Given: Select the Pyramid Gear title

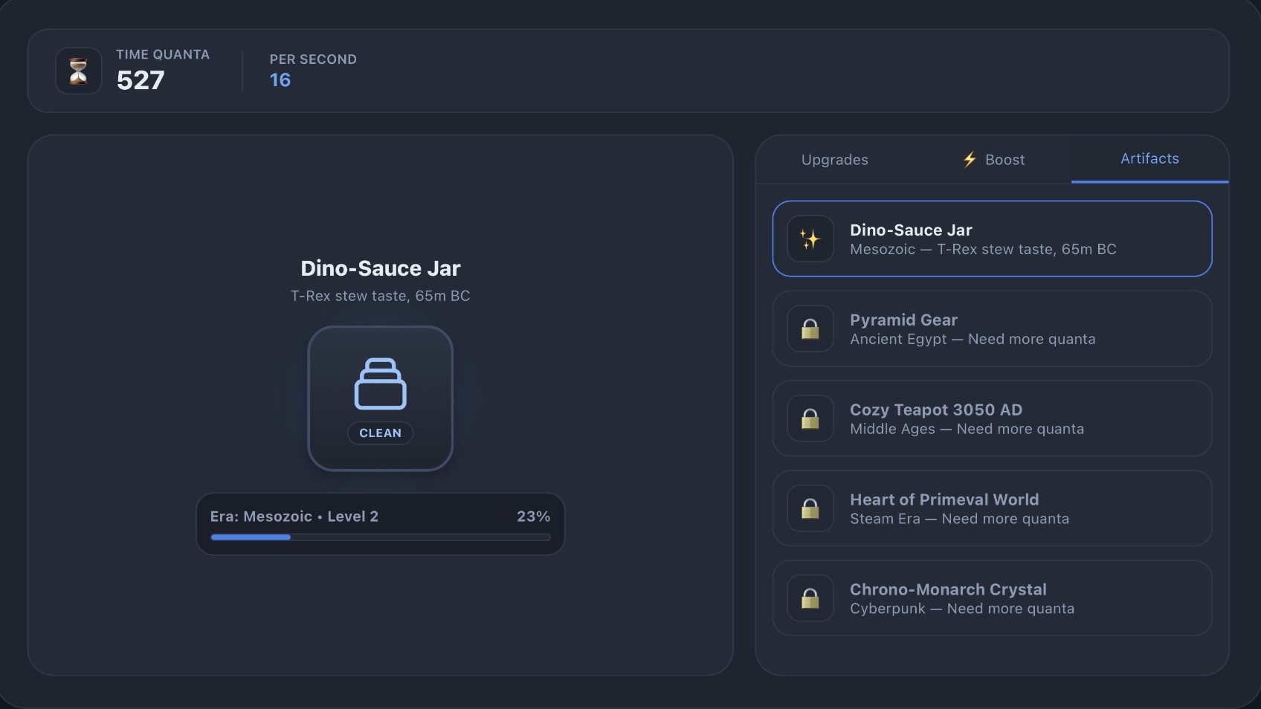Looking at the screenshot, I should [x=903, y=320].
